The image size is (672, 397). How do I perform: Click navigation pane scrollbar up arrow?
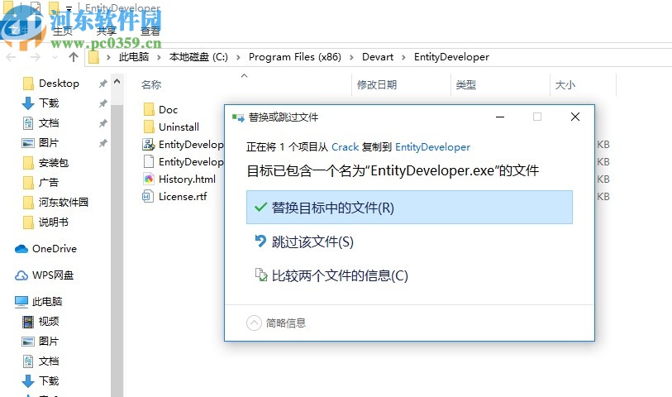tap(117, 81)
